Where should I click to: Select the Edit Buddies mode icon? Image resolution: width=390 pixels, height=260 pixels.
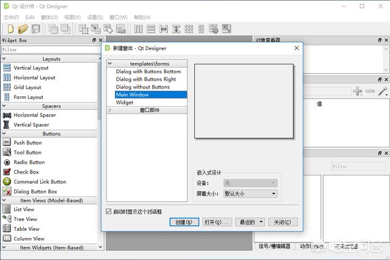[x=108, y=29]
